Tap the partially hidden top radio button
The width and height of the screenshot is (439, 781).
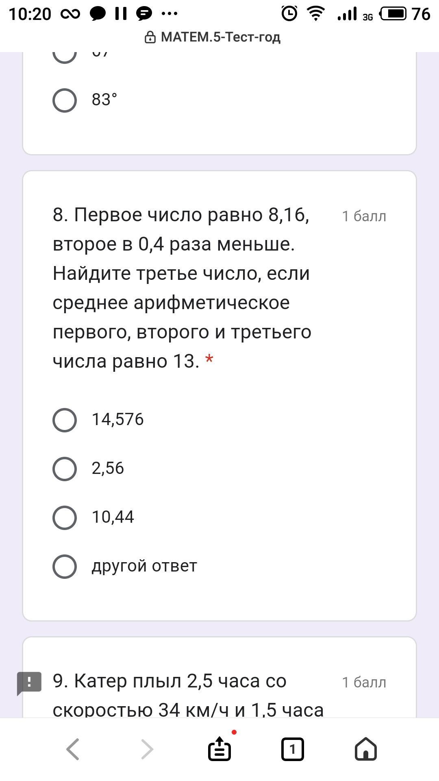coord(65,56)
